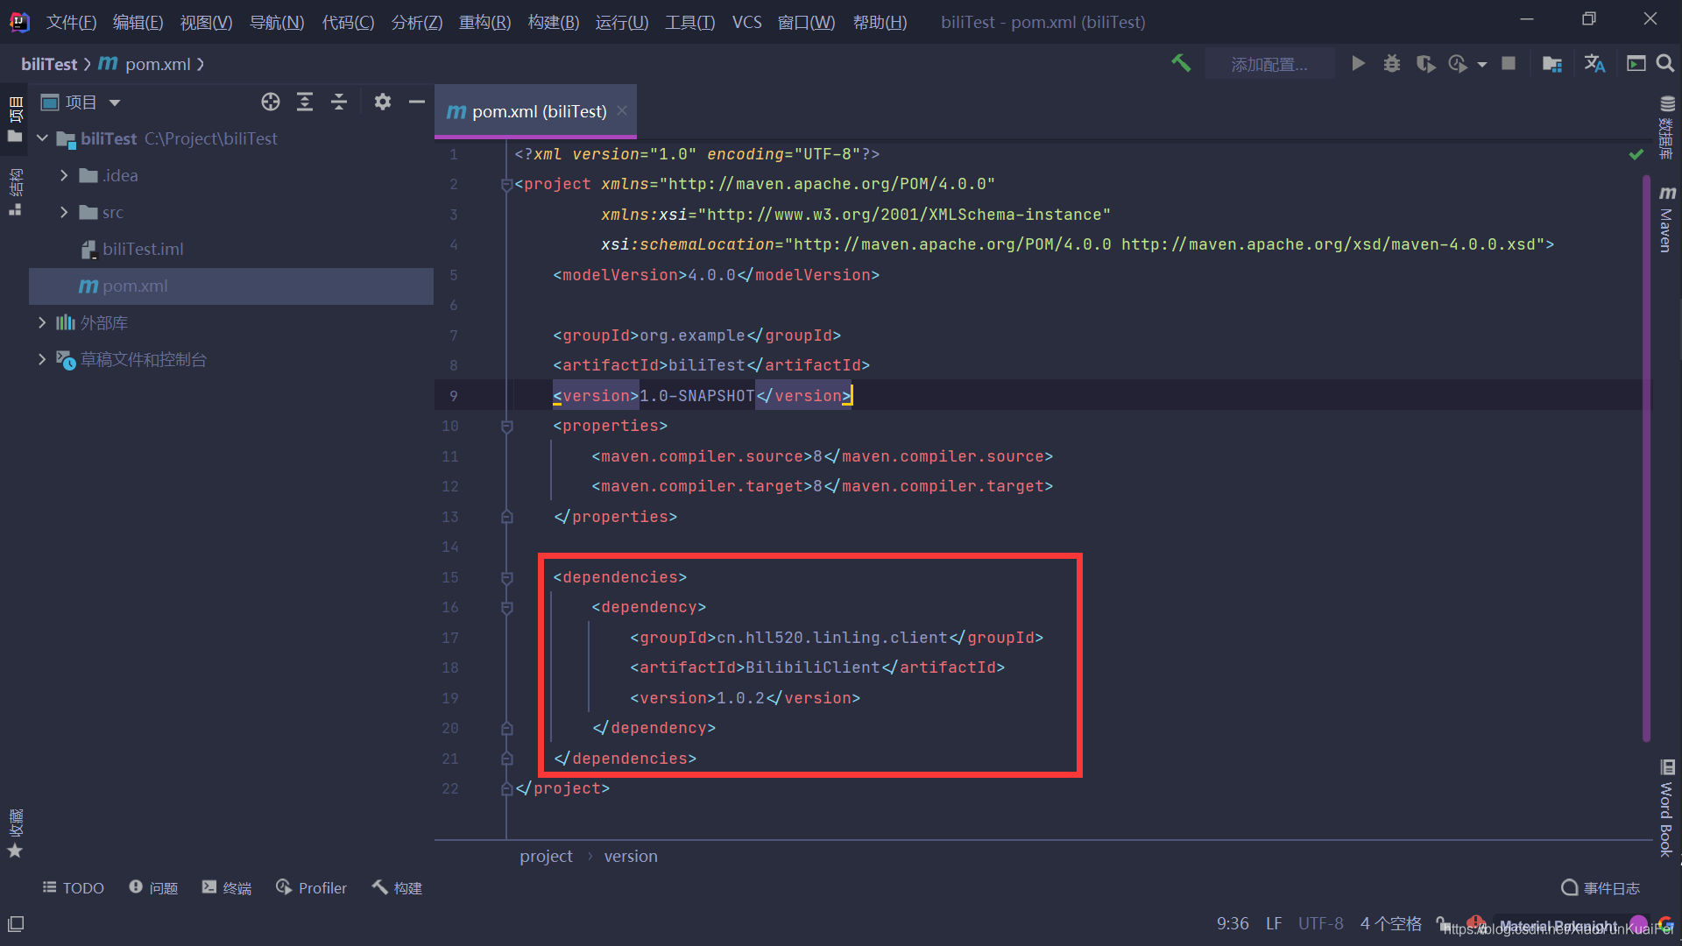Open the Event Log
Viewport: 1682px width, 946px height.
click(1601, 887)
